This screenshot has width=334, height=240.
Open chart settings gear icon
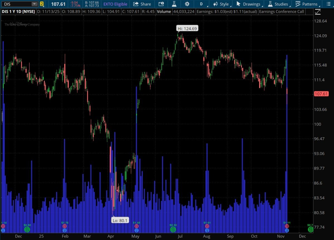[x=187, y=4]
